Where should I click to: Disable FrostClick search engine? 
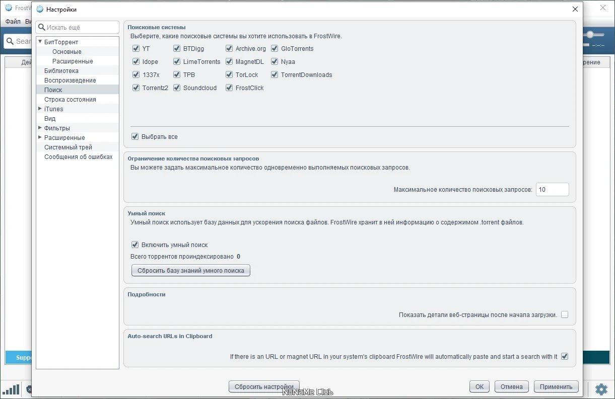point(229,88)
